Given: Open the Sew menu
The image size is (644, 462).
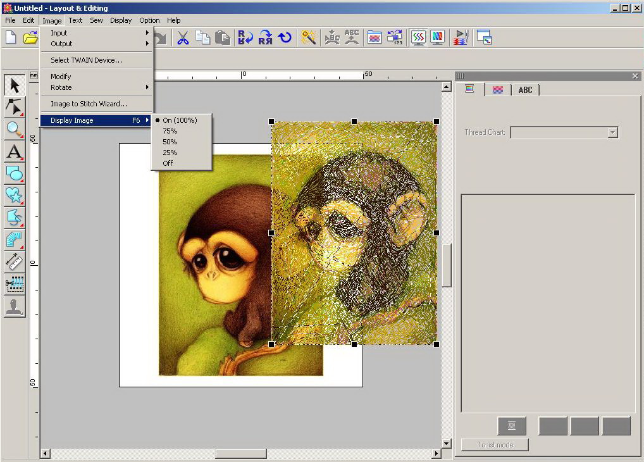Looking at the screenshot, I should [x=96, y=20].
